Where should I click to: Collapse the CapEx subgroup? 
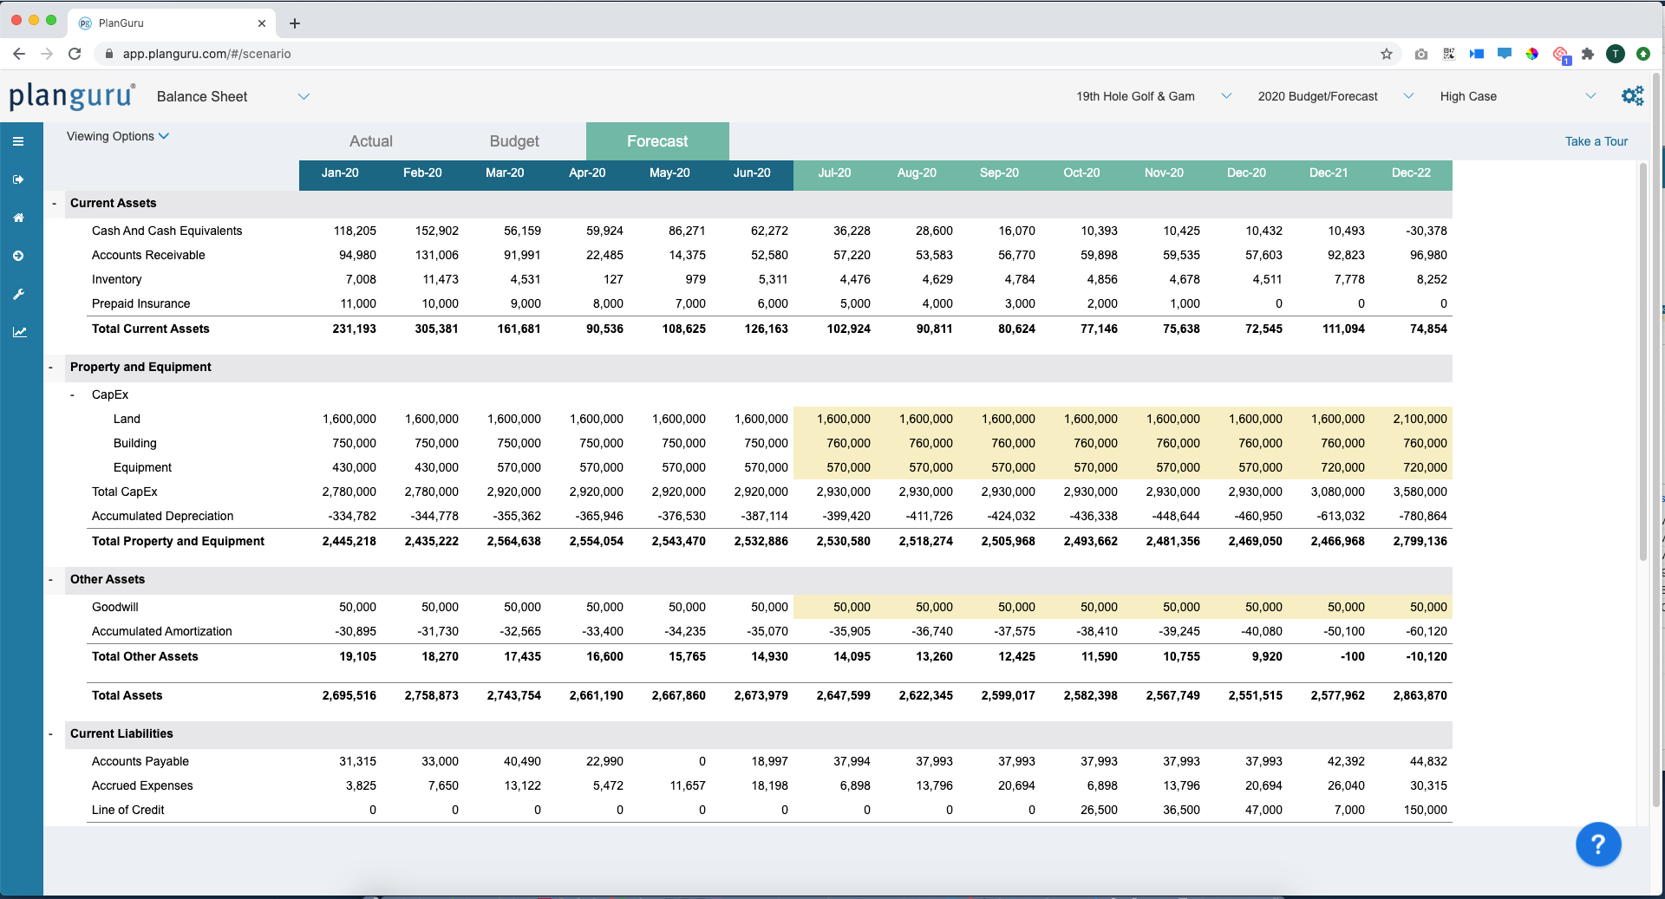click(73, 395)
